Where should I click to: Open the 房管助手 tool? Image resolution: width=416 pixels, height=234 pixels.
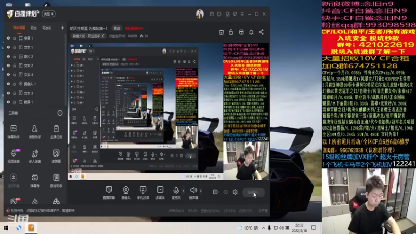point(35,132)
